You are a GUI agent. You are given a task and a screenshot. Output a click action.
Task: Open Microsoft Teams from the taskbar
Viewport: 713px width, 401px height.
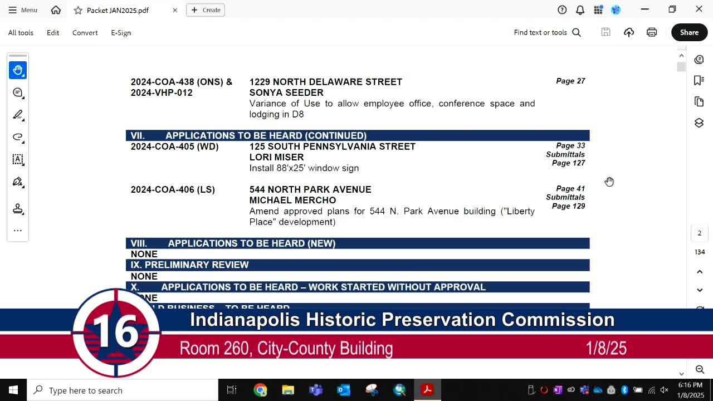pos(316,390)
